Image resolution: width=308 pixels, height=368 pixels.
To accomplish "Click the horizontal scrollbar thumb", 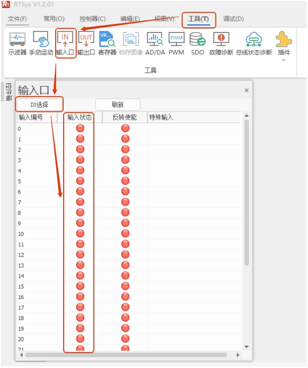I will point(126,355).
